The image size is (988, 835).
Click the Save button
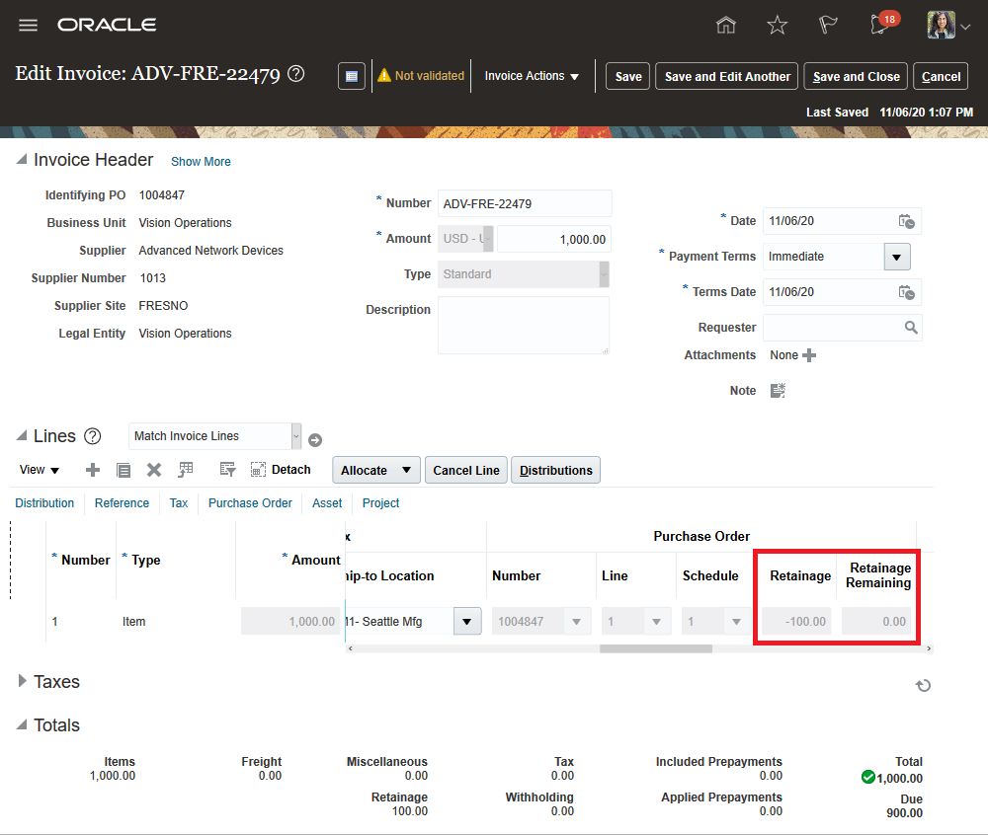627,76
